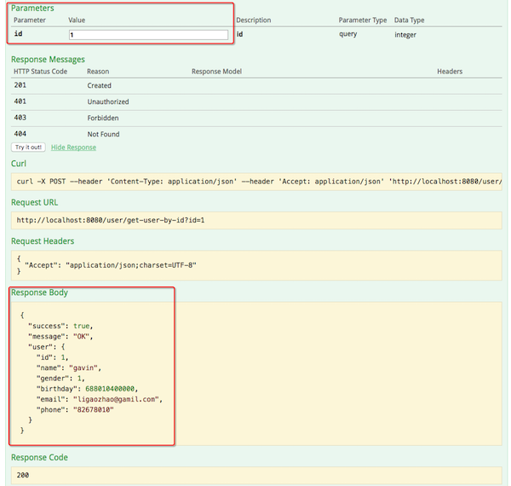Select the Parameters section heading
The width and height of the screenshot is (511, 486).
click(x=32, y=8)
